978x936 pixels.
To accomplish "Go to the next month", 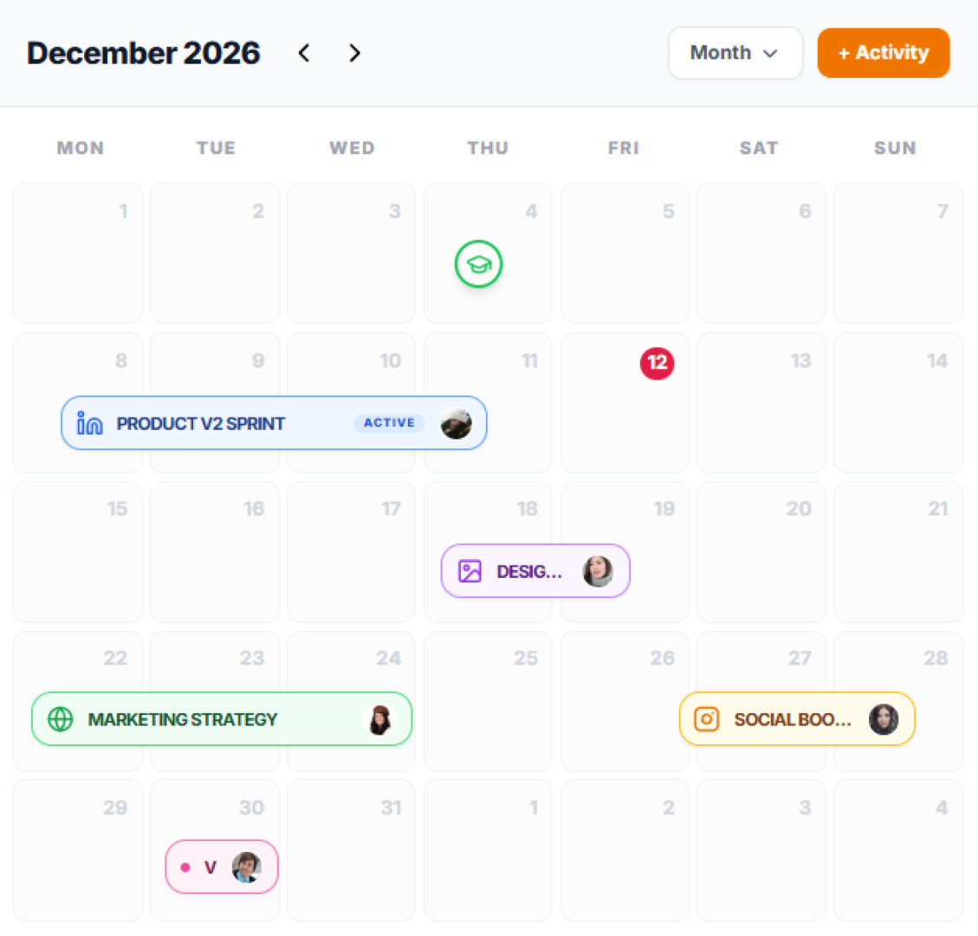I will pyautogui.click(x=354, y=53).
